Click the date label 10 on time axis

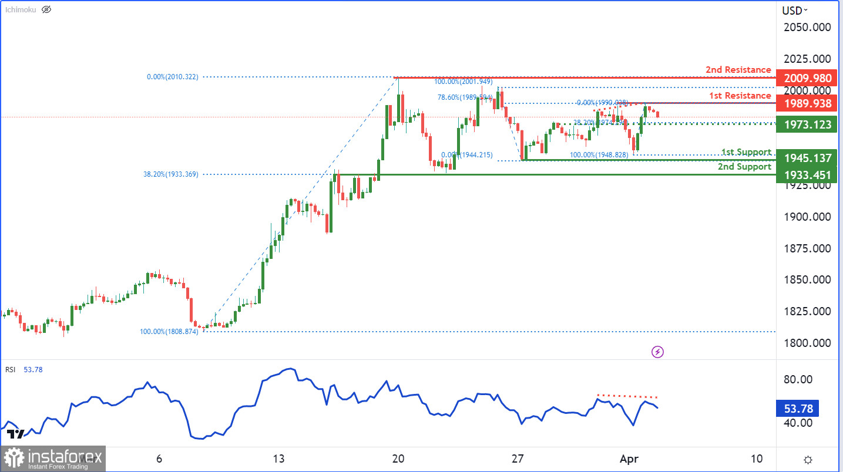pos(757,458)
